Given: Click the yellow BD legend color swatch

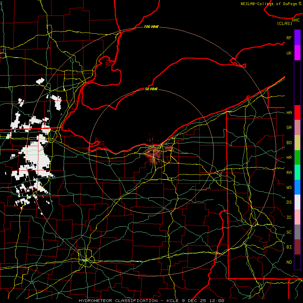Looking at the screenshot, I should coord(297,143).
